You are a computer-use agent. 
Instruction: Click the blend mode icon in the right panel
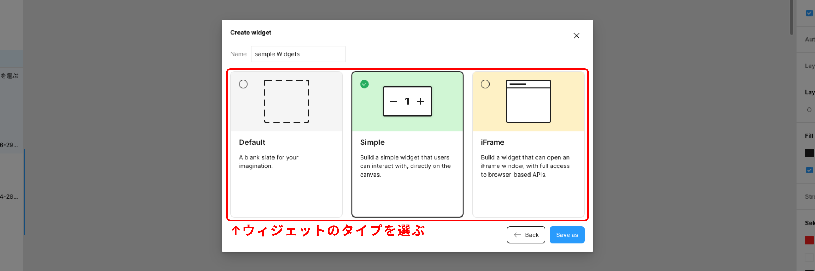810,109
